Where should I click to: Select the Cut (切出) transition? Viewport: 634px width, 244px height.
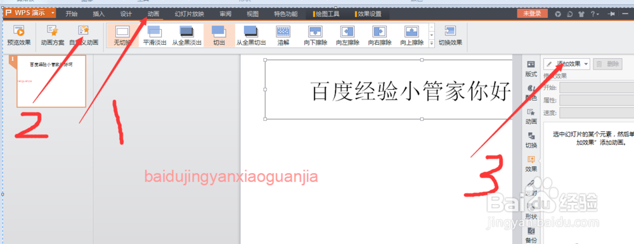[219, 35]
